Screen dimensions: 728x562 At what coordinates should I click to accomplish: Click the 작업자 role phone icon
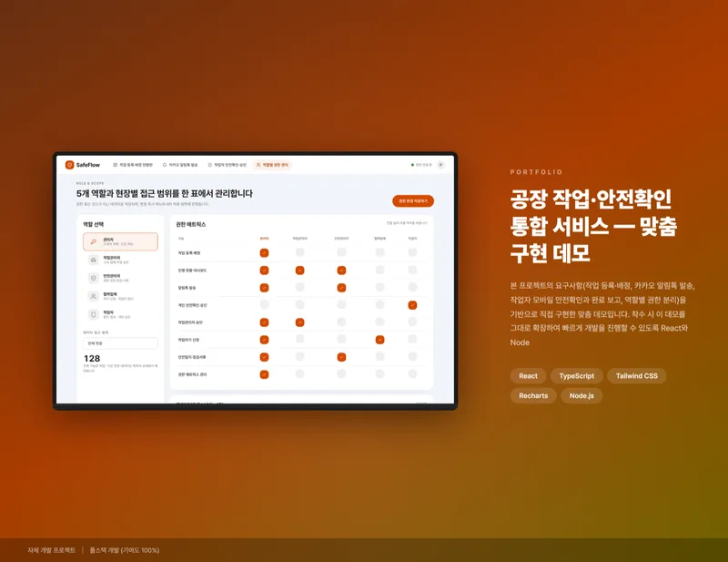pos(94,314)
